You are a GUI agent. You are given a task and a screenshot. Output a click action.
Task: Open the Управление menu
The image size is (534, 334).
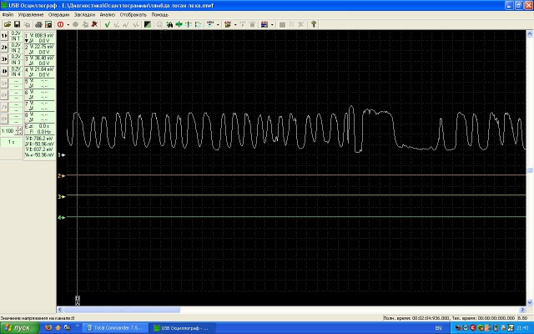tap(31, 15)
